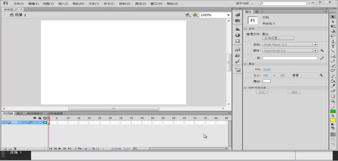Click the blue FPS value 24.00
Screen dimensions: 338x161
pos(267,70)
